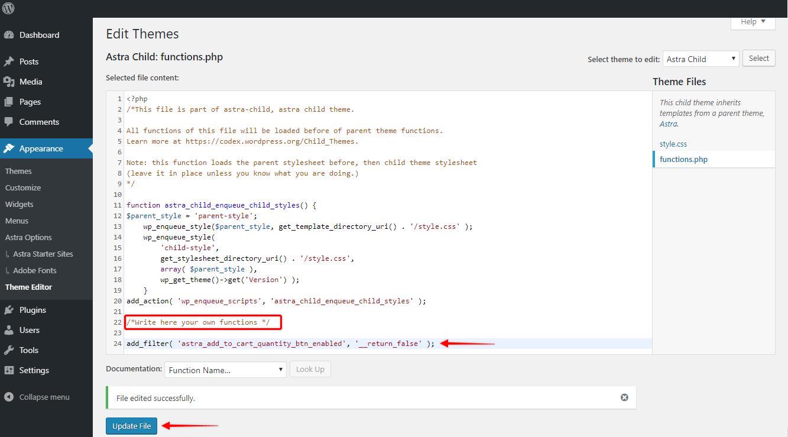Open Menus under Appearance
The image size is (788, 437).
click(x=17, y=221)
